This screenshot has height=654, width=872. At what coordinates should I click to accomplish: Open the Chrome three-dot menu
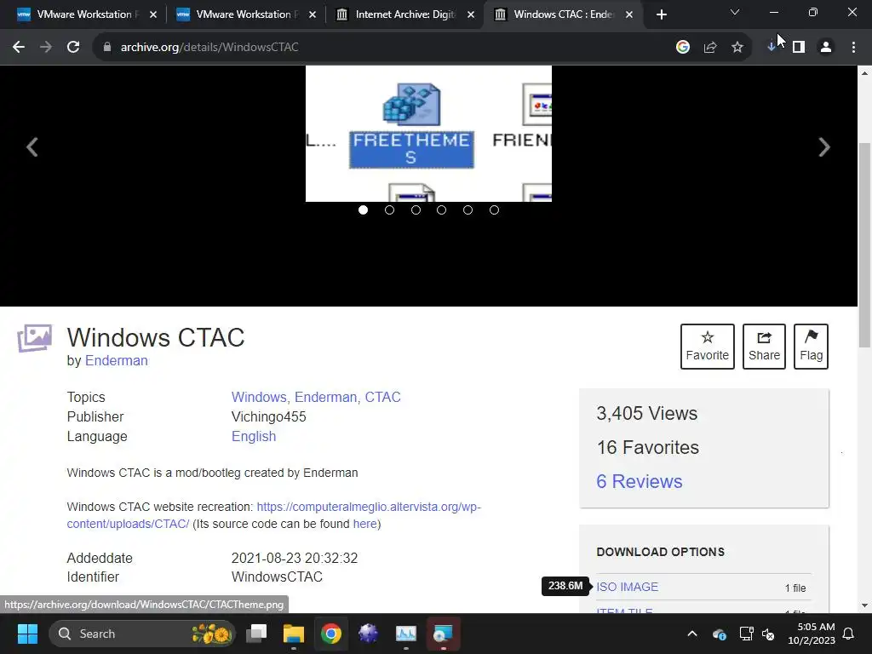click(853, 48)
